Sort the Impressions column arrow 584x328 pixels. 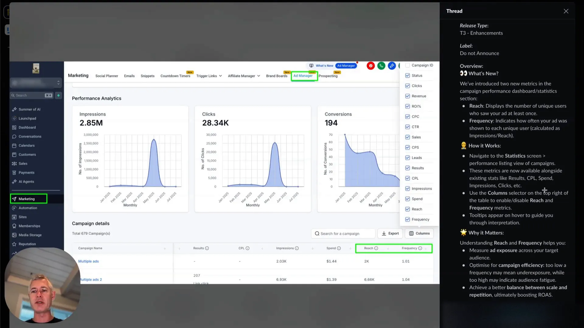pyautogui.click(x=312, y=248)
